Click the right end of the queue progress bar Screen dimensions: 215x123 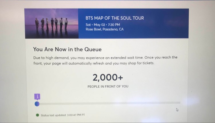179,103
